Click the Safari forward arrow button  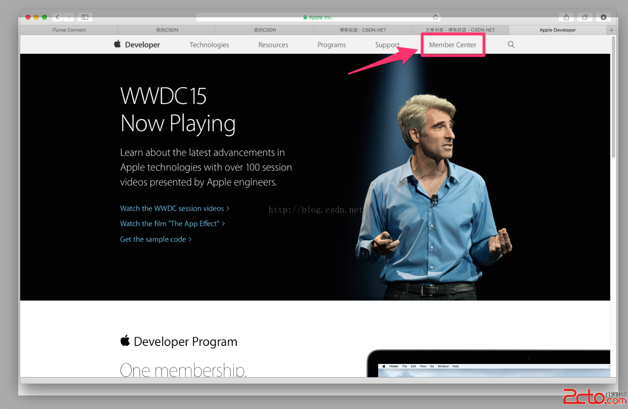pos(69,17)
